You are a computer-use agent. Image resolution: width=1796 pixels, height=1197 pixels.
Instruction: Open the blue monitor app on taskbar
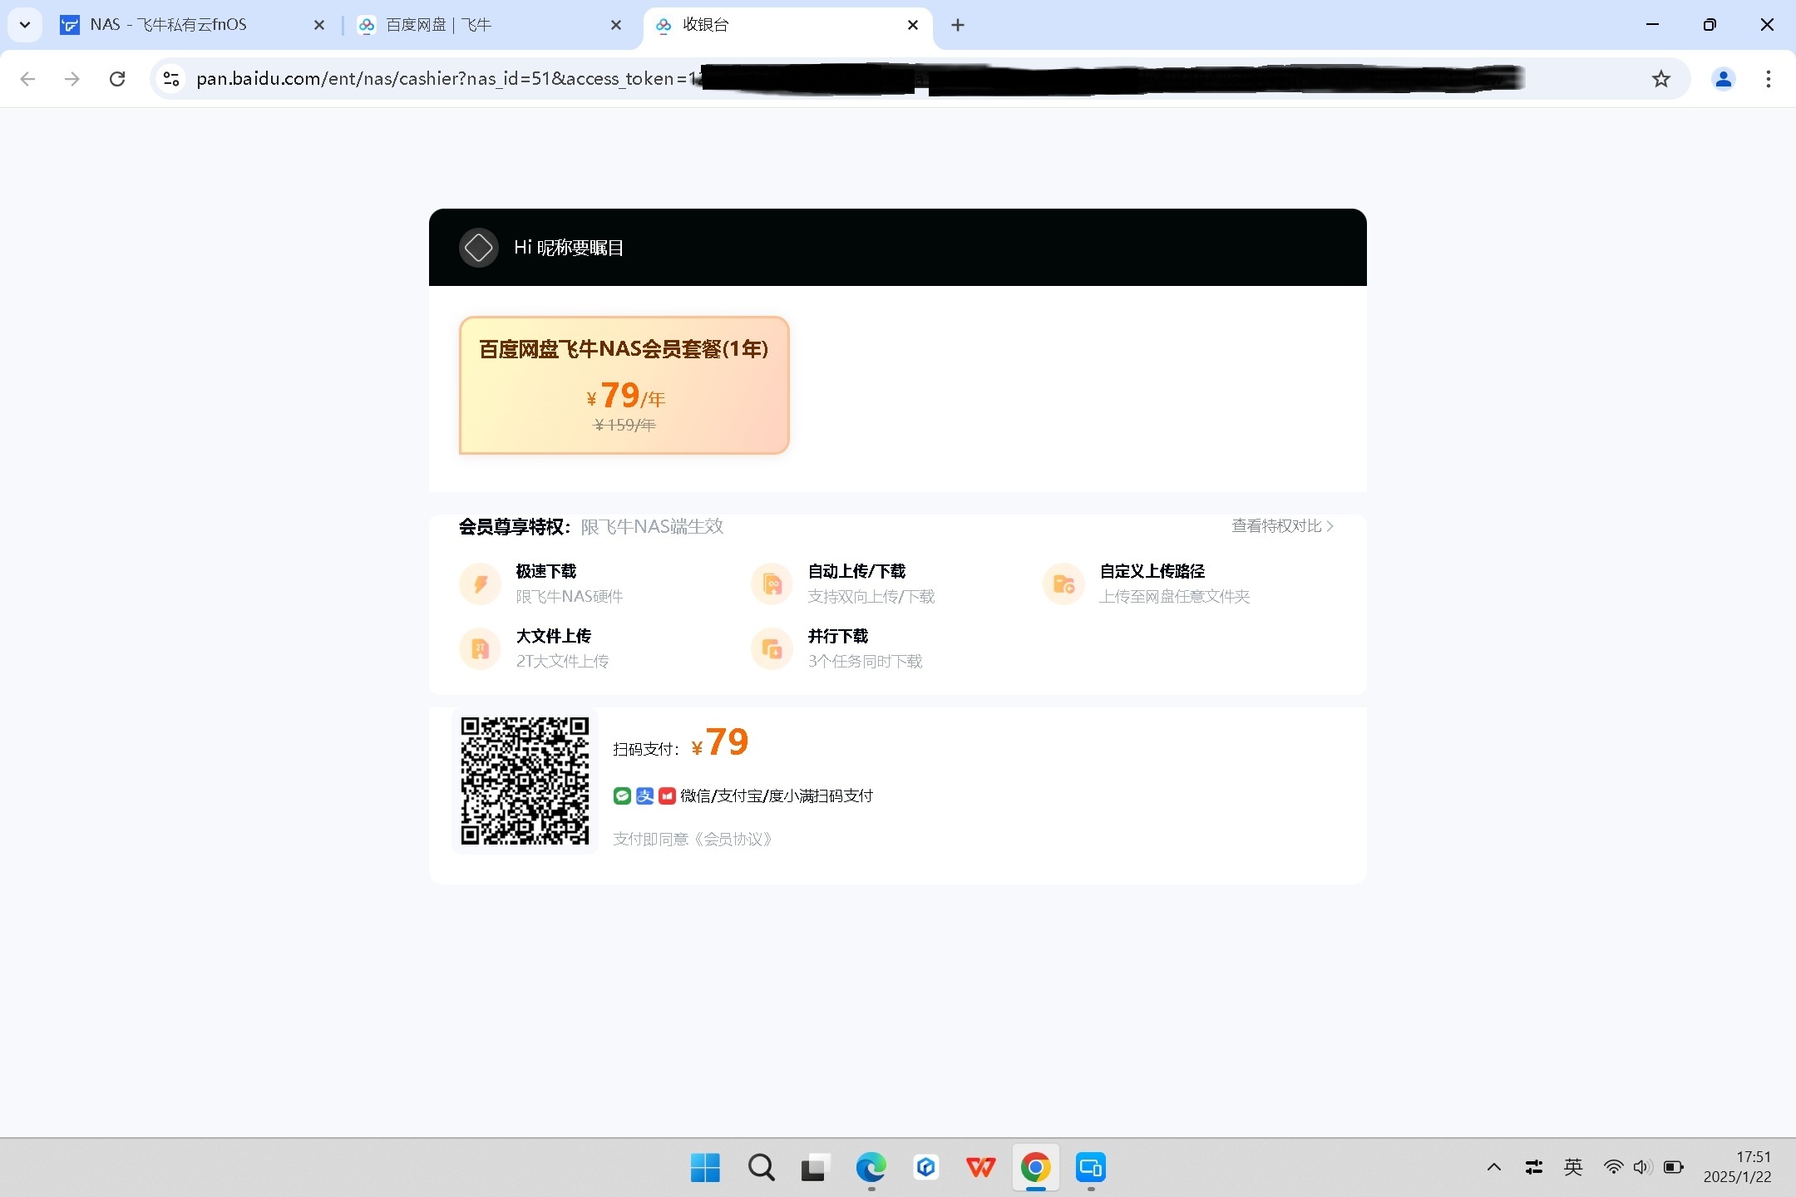[1090, 1167]
